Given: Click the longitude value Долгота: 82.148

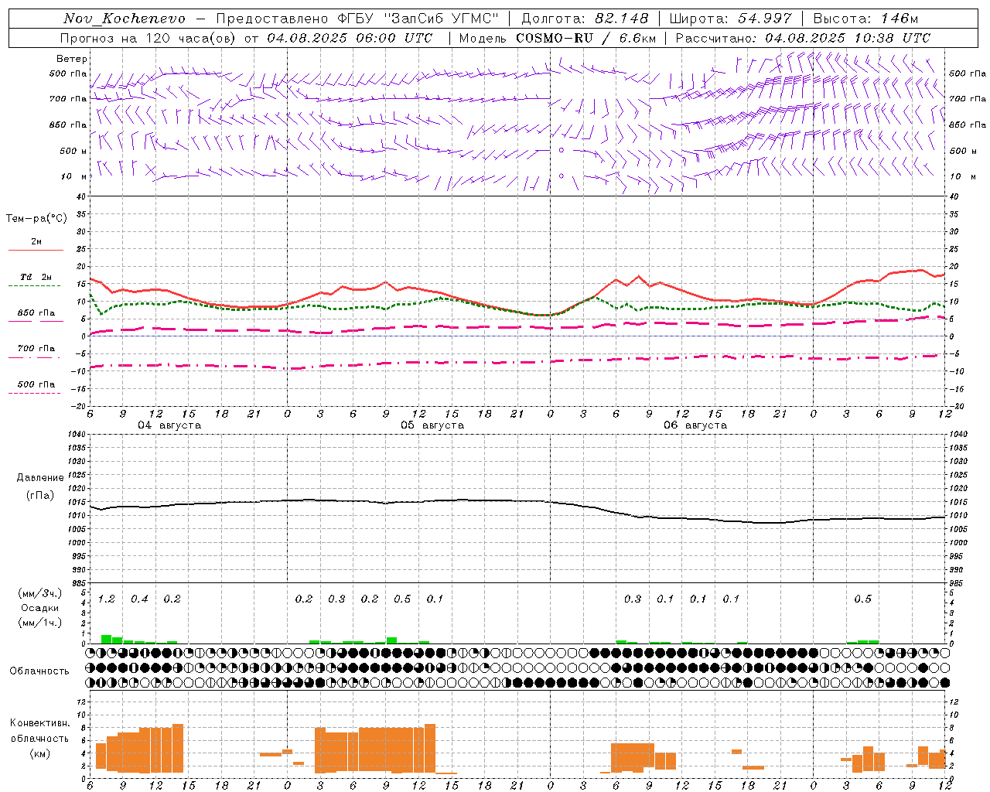Looking at the screenshot, I should [x=585, y=19].
